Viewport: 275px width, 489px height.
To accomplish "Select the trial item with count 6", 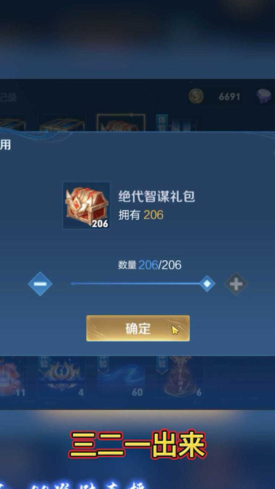I will [x=180, y=377].
